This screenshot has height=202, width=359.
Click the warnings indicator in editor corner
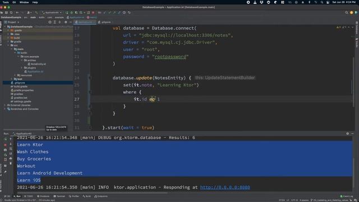pyautogui.click(x=339, y=27)
